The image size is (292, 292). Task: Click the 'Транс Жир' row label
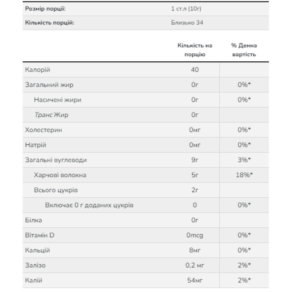point(51,115)
